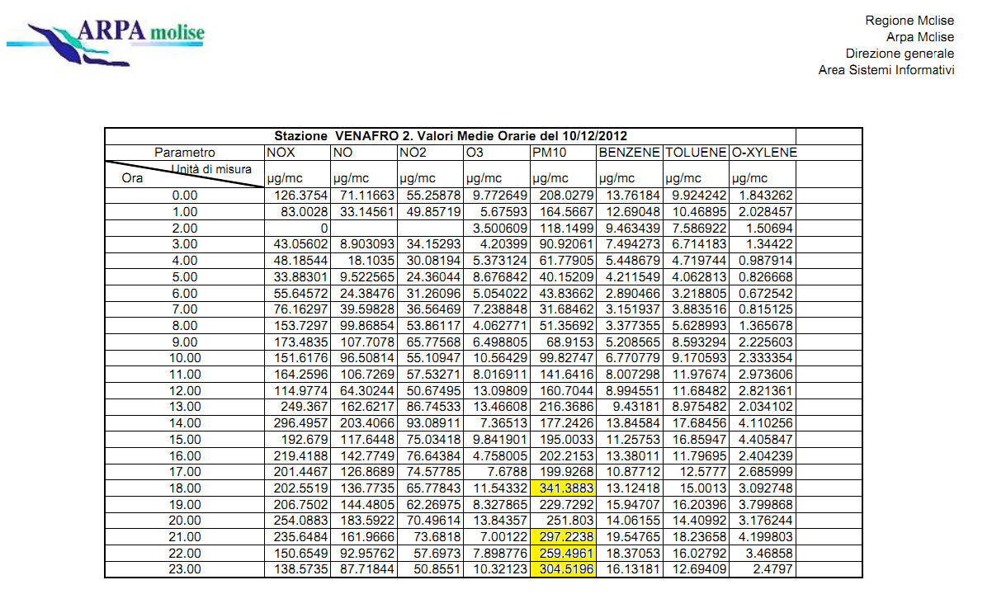Click the µg/mc unit under the O-XYLENE column
The width and height of the screenshot is (992, 613).
(749, 178)
